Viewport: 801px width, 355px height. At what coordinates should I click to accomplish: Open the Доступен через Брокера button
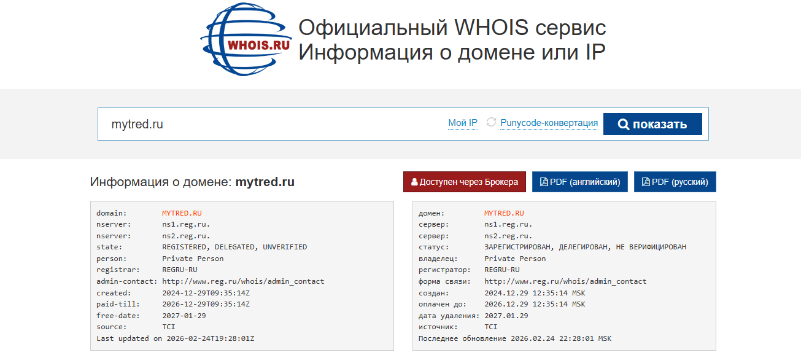pyautogui.click(x=464, y=182)
